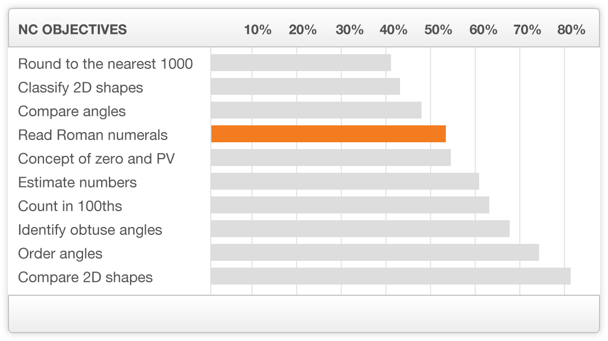Click the Estimate numbers bar
The width and height of the screenshot is (608, 341).
pyautogui.click(x=345, y=181)
